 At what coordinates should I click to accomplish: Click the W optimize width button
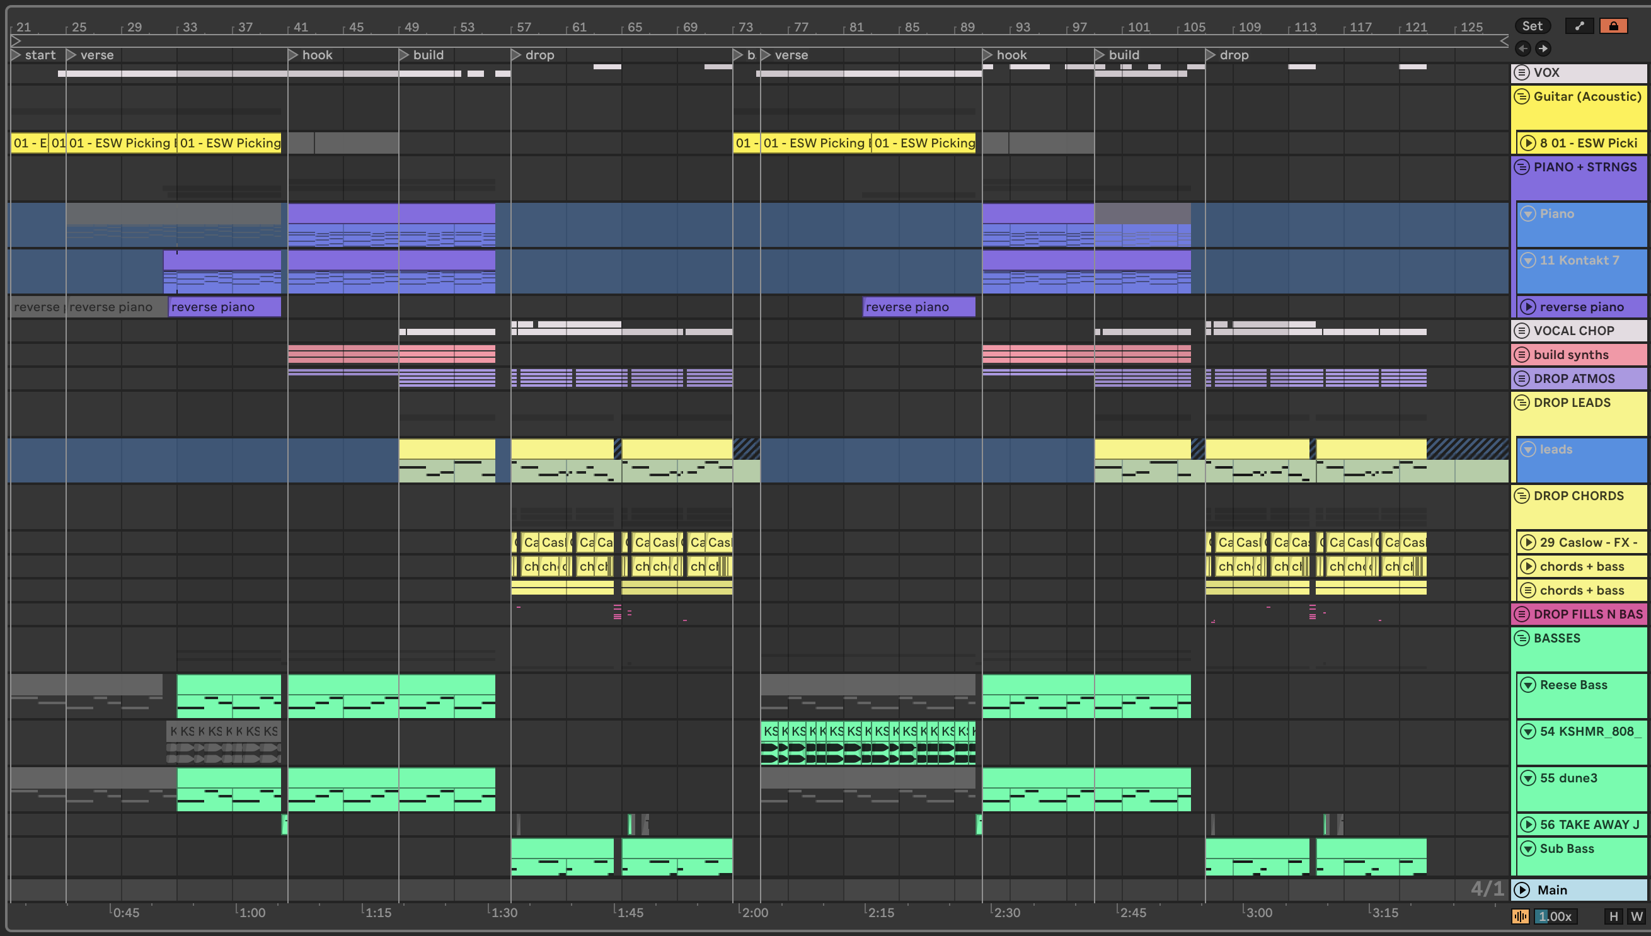(x=1637, y=916)
